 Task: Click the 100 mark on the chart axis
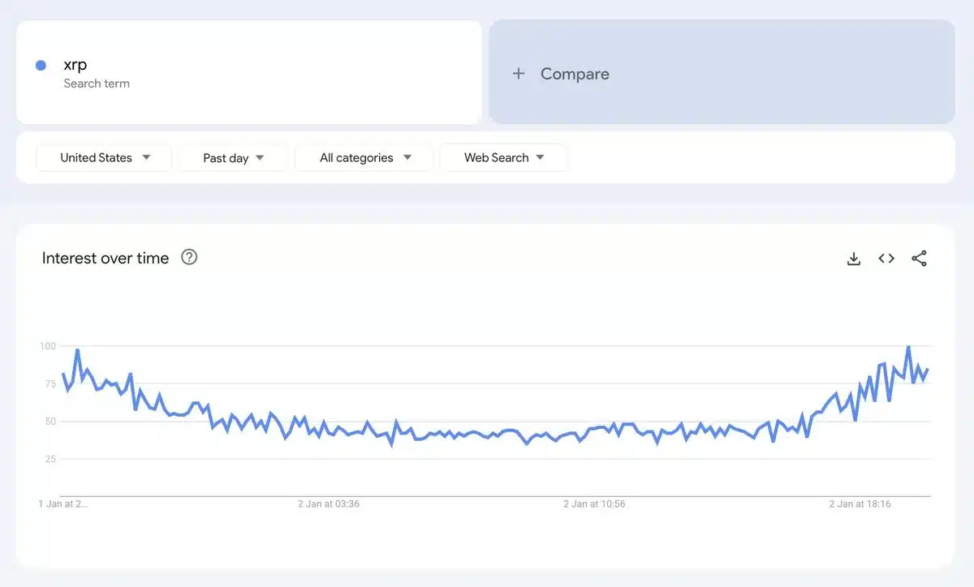click(50, 345)
